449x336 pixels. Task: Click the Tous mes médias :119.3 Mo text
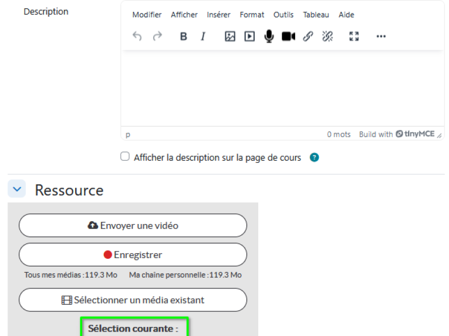[71, 275]
